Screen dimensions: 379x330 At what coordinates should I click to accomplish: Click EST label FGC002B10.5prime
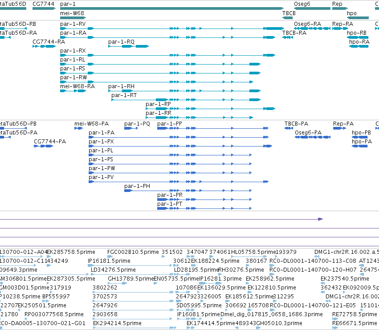pos(133,252)
